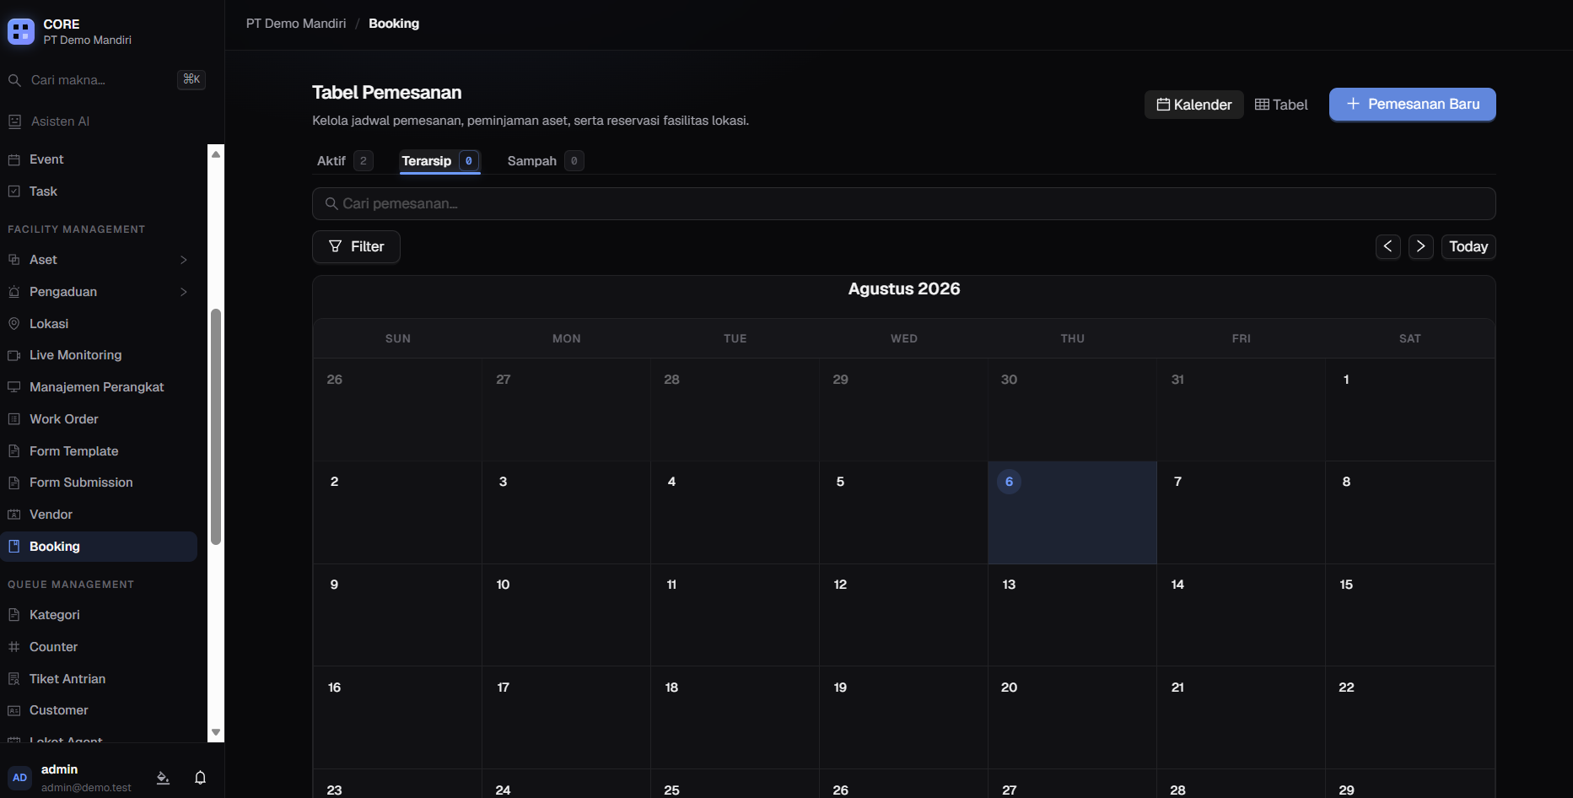Click sidebar scrollbar down arrow
The image size is (1573, 798).
click(216, 732)
